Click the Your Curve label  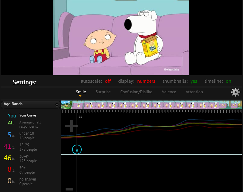(x=27, y=115)
